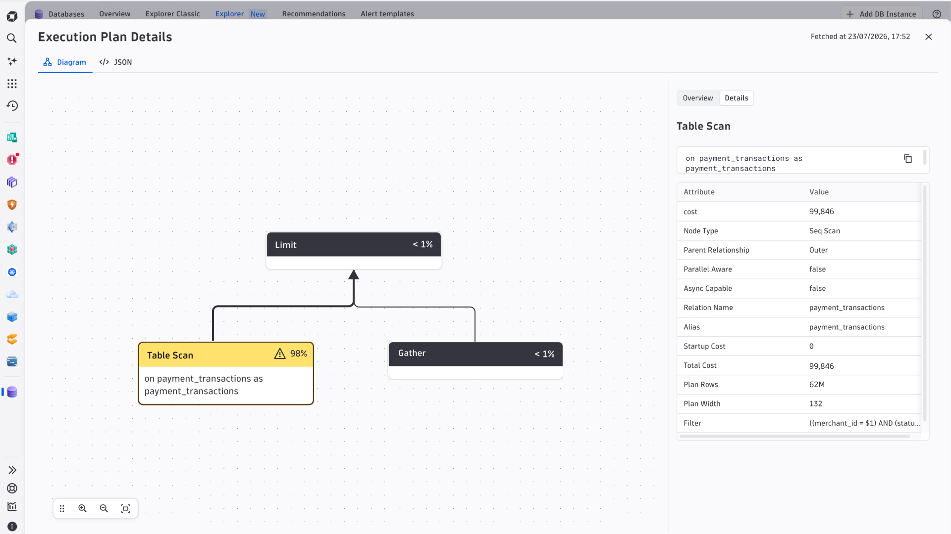Select the Details toggle in side panel

[x=737, y=98]
